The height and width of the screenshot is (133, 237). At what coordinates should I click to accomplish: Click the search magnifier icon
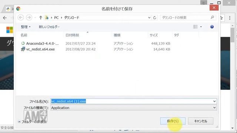click(x=212, y=17)
